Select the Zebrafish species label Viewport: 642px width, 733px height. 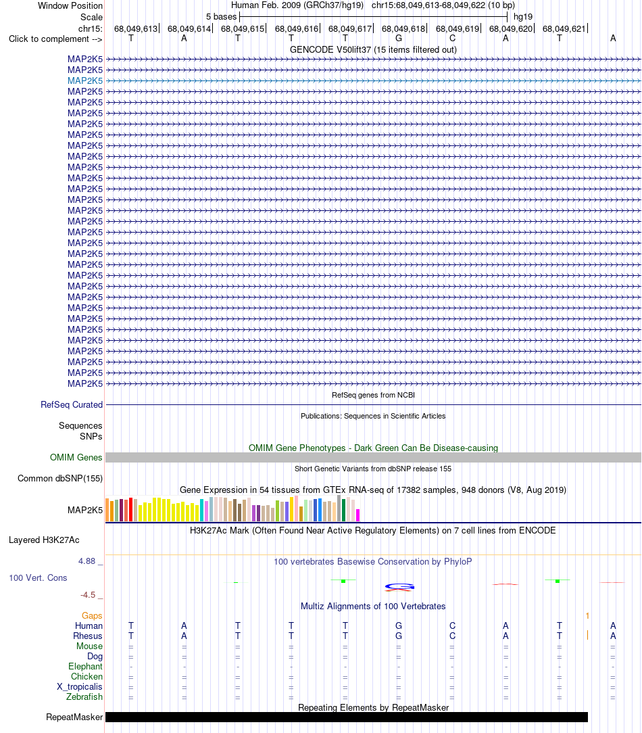click(84, 696)
